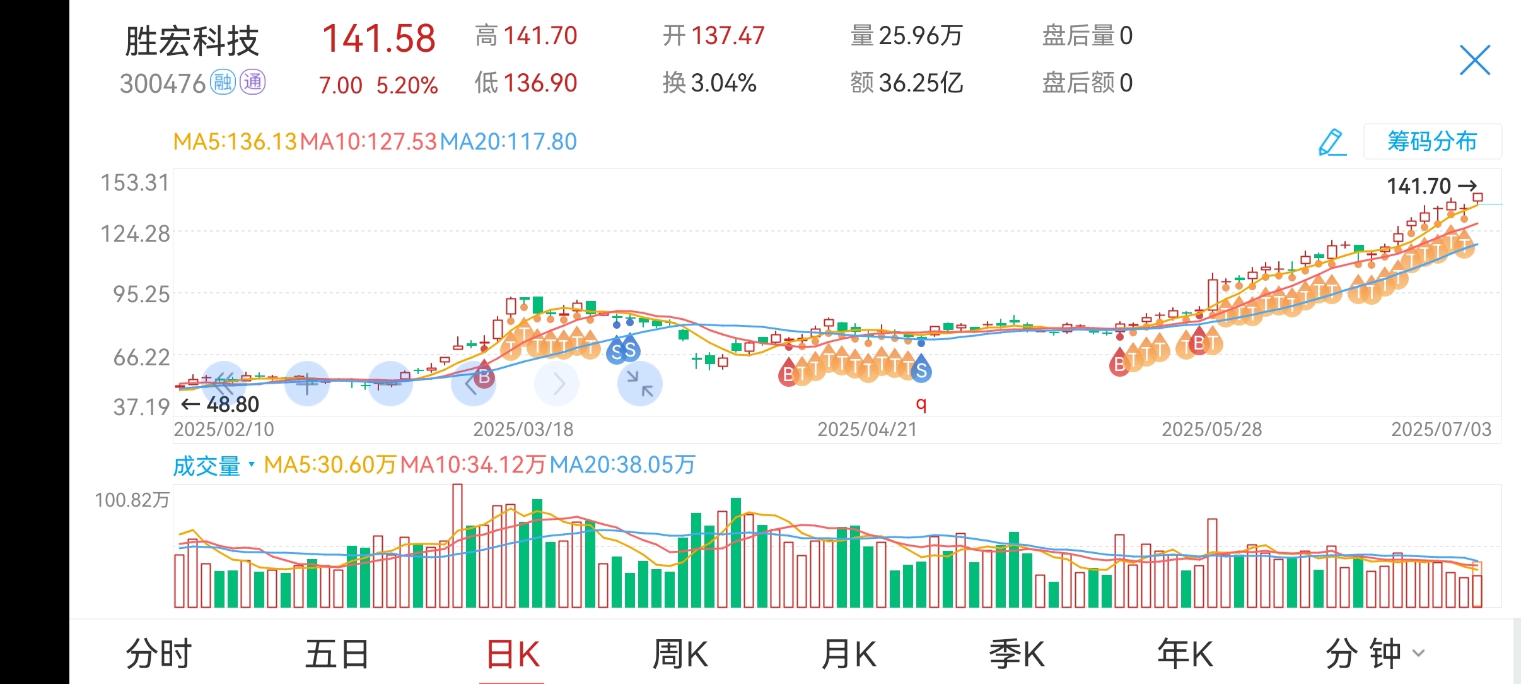Tap the volume MA10:34.12万 label
Viewport: 1521px width, 684px height.
pos(473,465)
